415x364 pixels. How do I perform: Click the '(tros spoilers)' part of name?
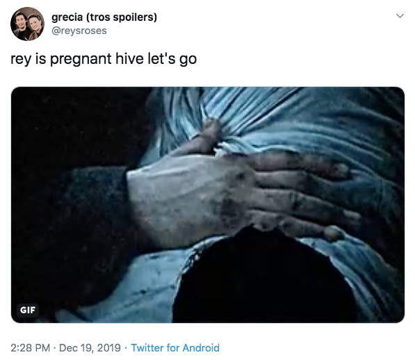(x=121, y=17)
